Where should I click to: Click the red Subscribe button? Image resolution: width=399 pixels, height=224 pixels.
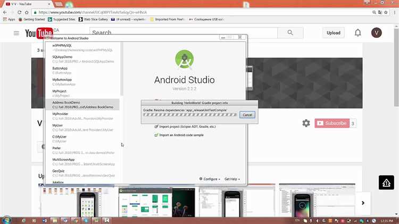pos(332,123)
